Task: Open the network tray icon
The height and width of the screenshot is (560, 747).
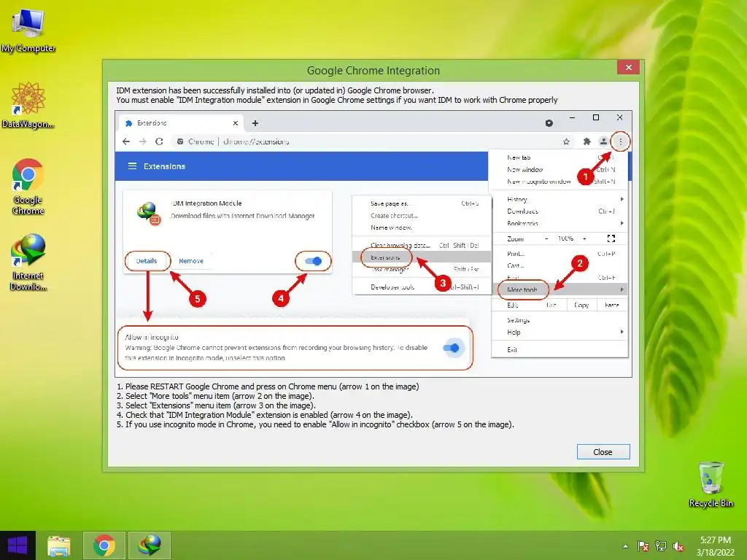Action: 661,546
